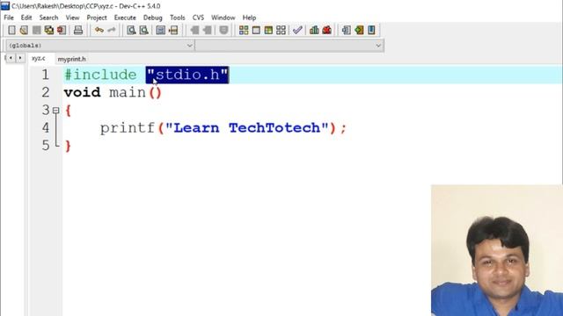Click the Find toolbar icon
This screenshot has width=563, height=316.
point(131,30)
